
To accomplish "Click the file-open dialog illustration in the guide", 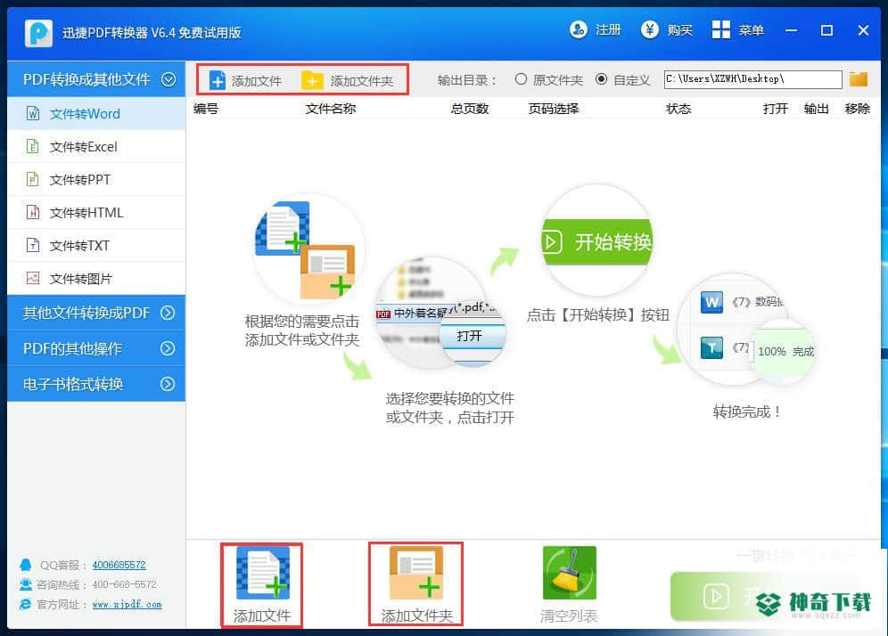I will pos(440,313).
